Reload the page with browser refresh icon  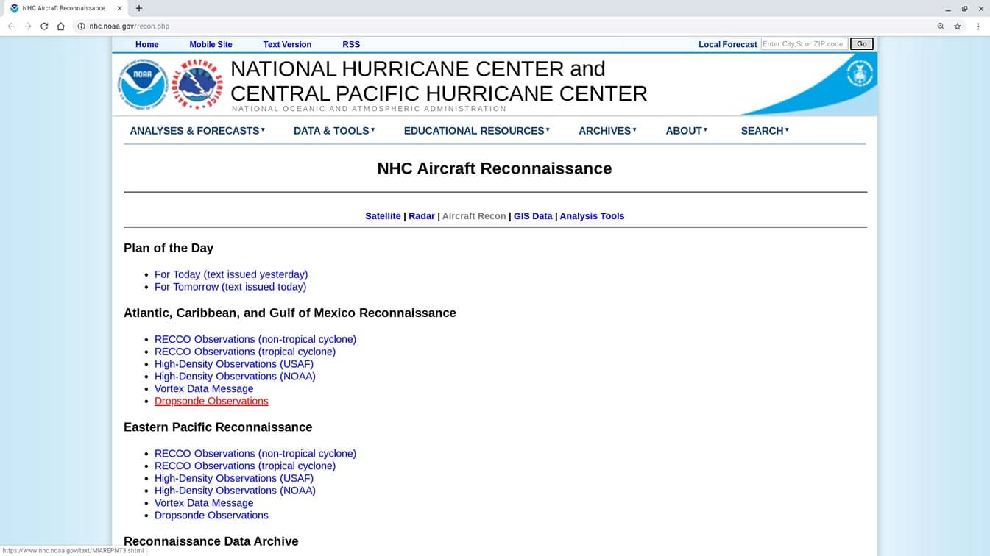pos(44,26)
